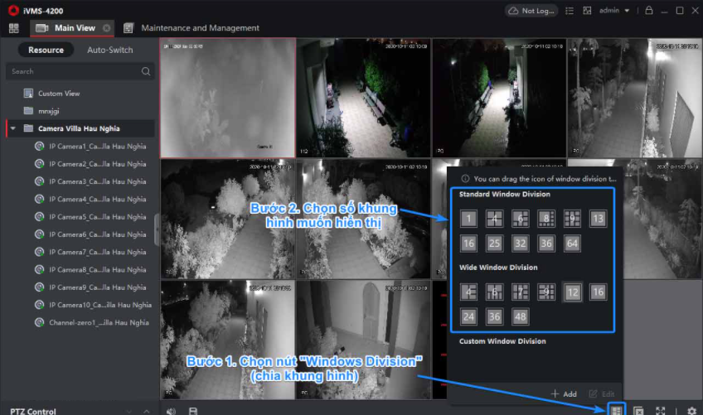
Task: Open the admin user dropdown
Action: click(x=614, y=11)
